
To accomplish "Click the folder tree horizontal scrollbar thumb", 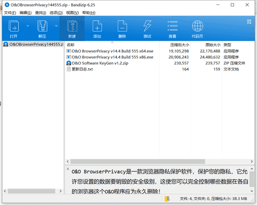I will point(32,191).
